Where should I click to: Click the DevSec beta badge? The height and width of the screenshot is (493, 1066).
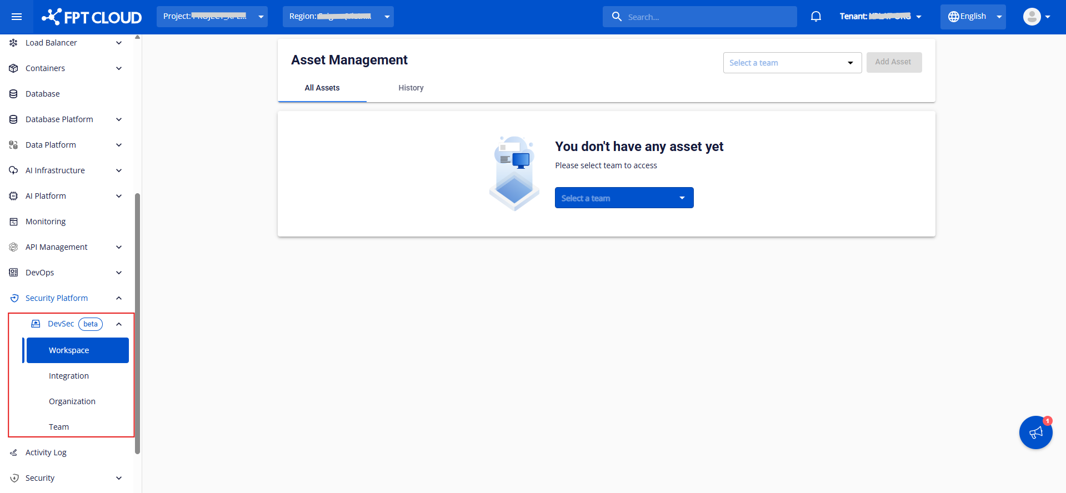tap(91, 324)
